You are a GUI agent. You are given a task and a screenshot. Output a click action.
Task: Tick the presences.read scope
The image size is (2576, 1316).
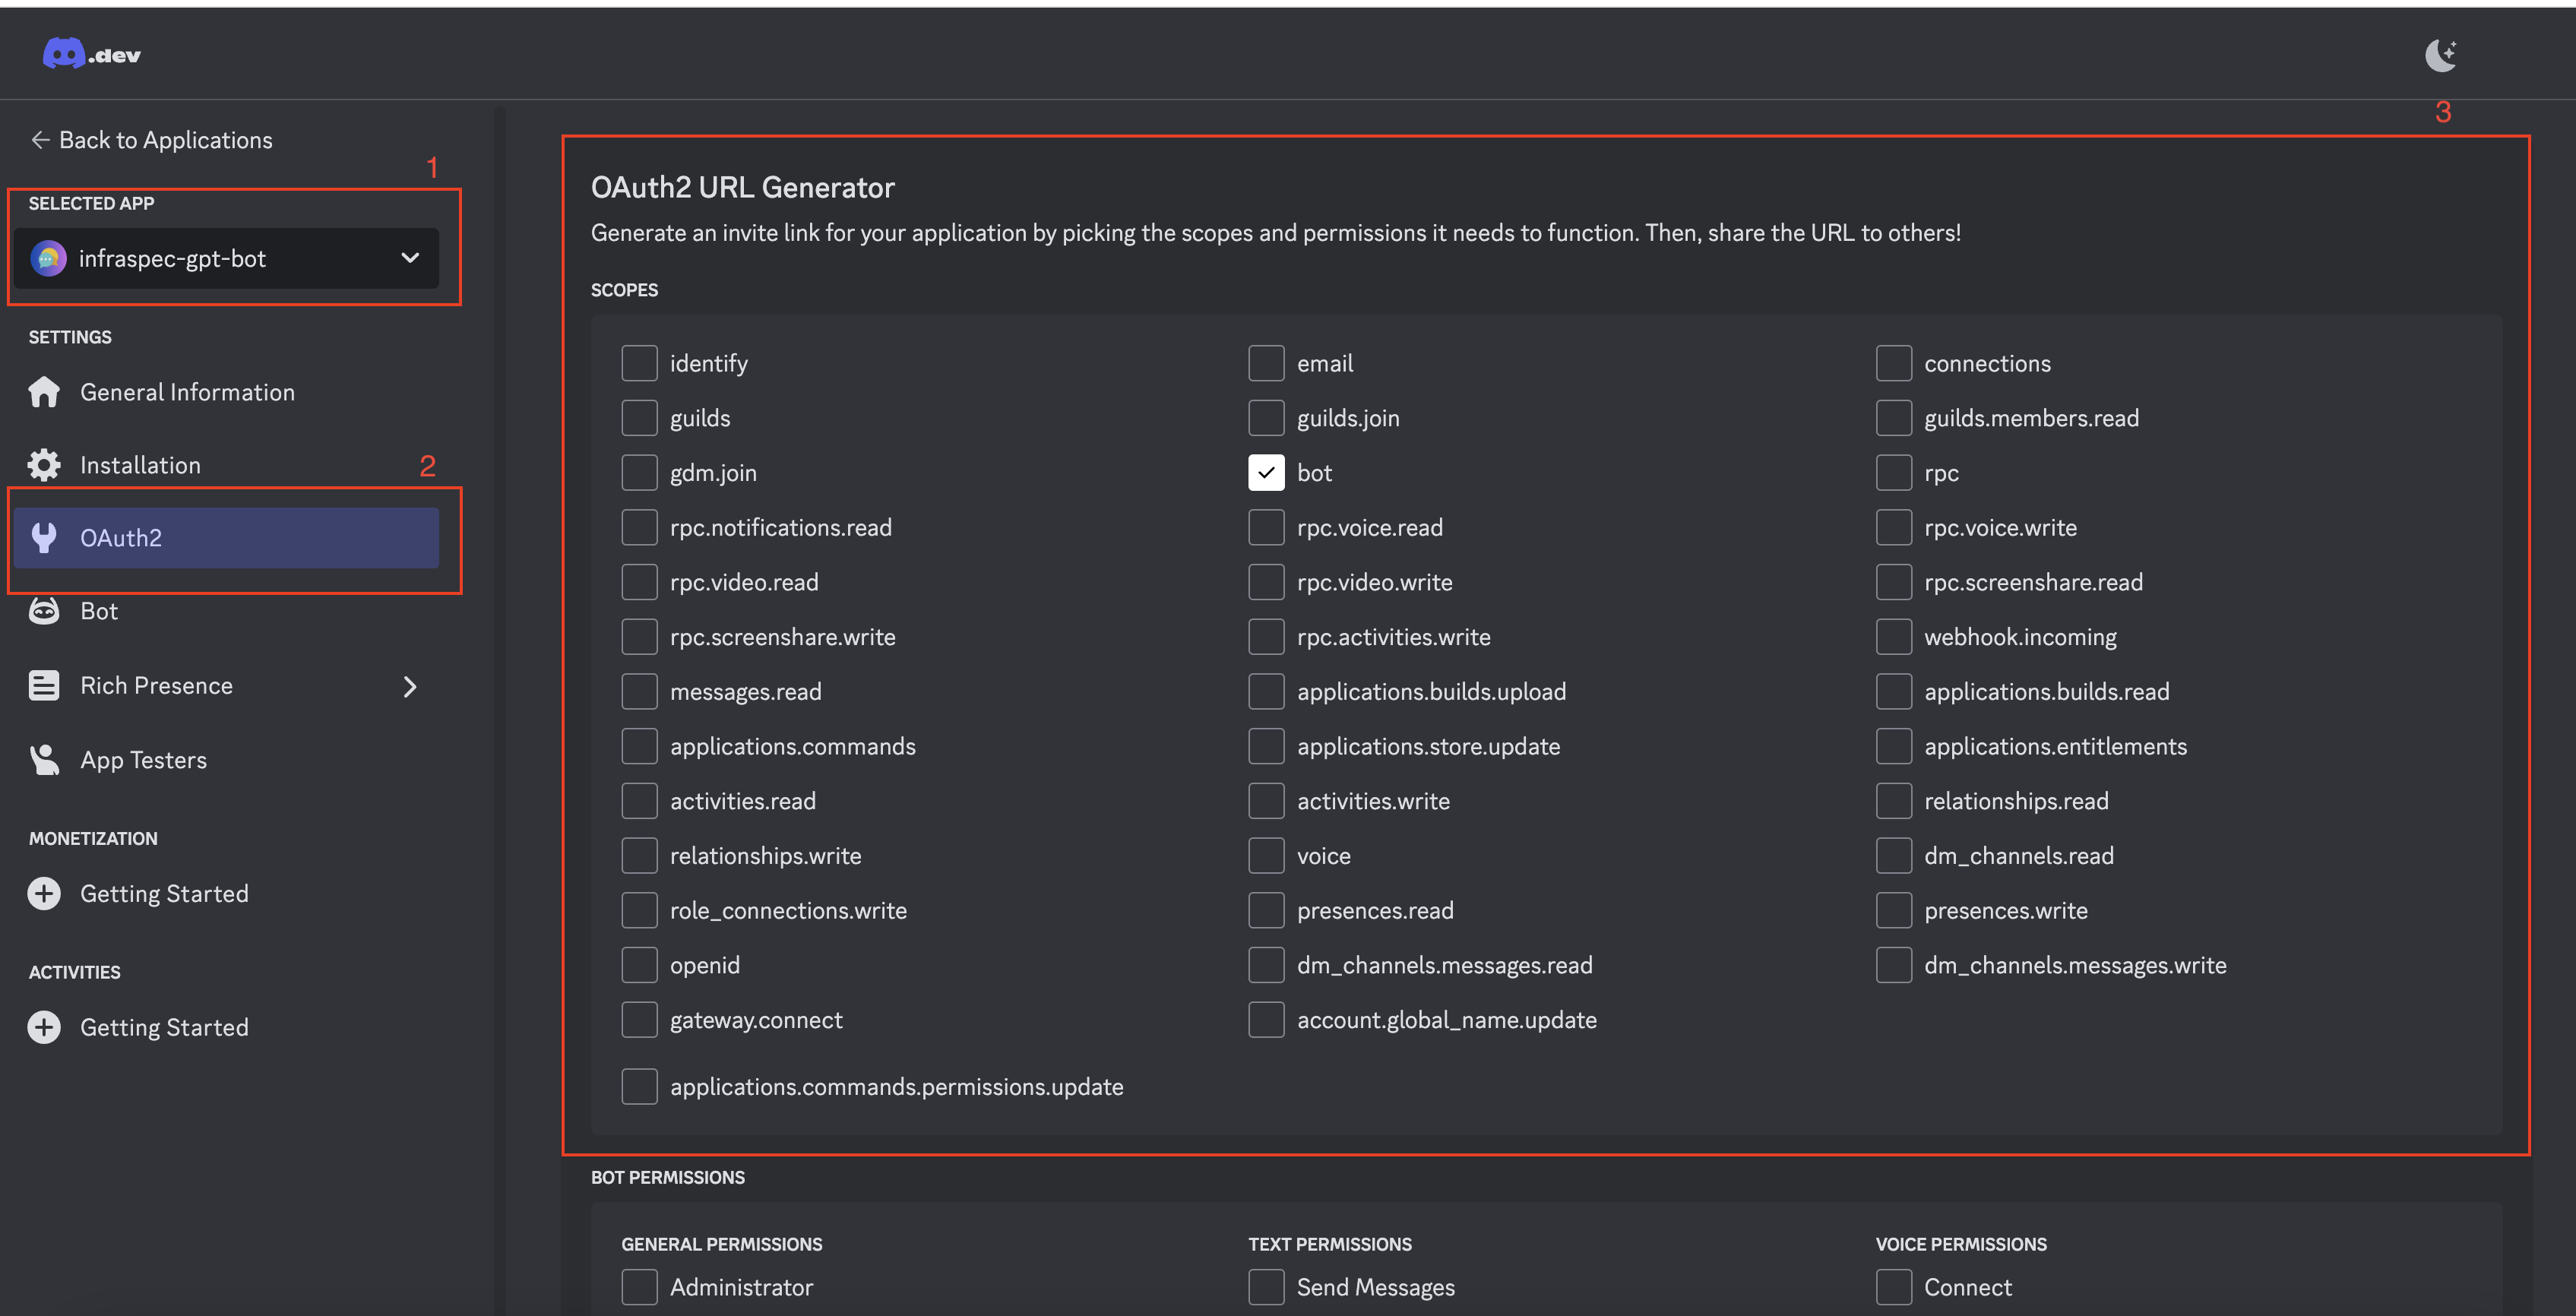(x=1266, y=911)
